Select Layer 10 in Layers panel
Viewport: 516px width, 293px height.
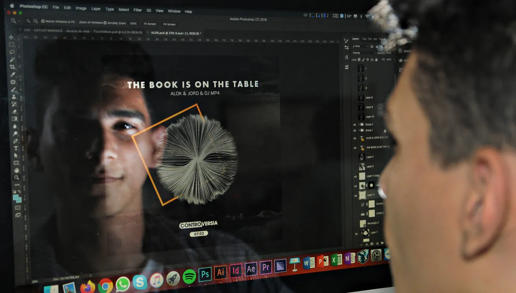[x=370, y=117]
